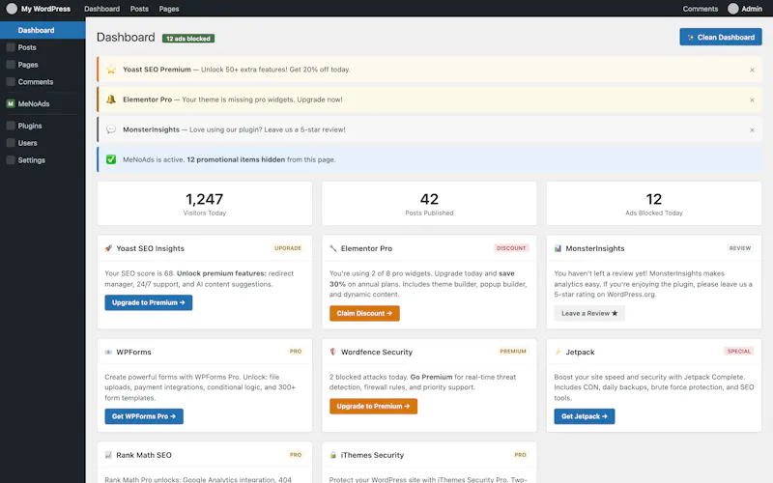Viewport: 773px width, 483px height.
Task: Open Dashboard in the top admin bar
Action: point(102,9)
